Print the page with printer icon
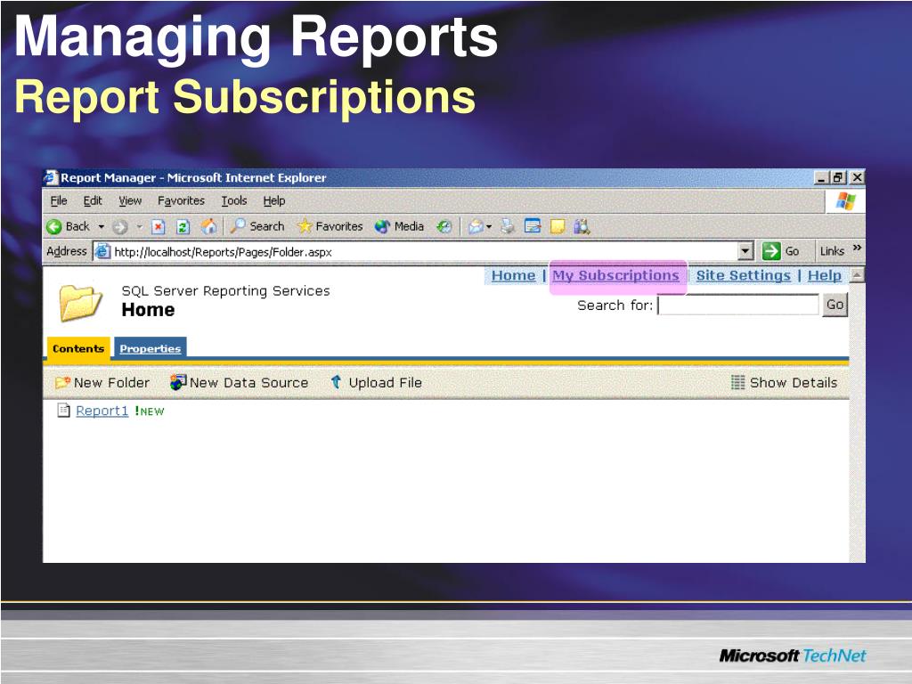Screen dimensions: 912x684 [x=508, y=226]
